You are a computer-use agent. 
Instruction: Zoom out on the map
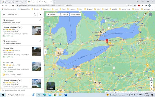coord(152,85)
